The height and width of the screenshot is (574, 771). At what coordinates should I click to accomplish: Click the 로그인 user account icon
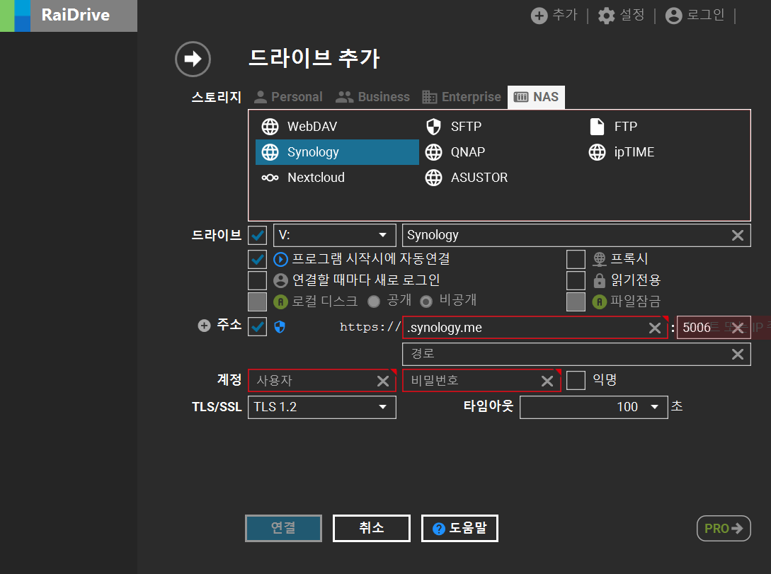pos(673,16)
